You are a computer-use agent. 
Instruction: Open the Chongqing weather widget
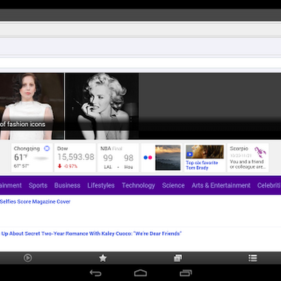pyautogui.click(x=32, y=157)
